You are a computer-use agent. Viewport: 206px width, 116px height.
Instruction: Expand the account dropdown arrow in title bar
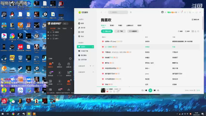(x=179, y=12)
